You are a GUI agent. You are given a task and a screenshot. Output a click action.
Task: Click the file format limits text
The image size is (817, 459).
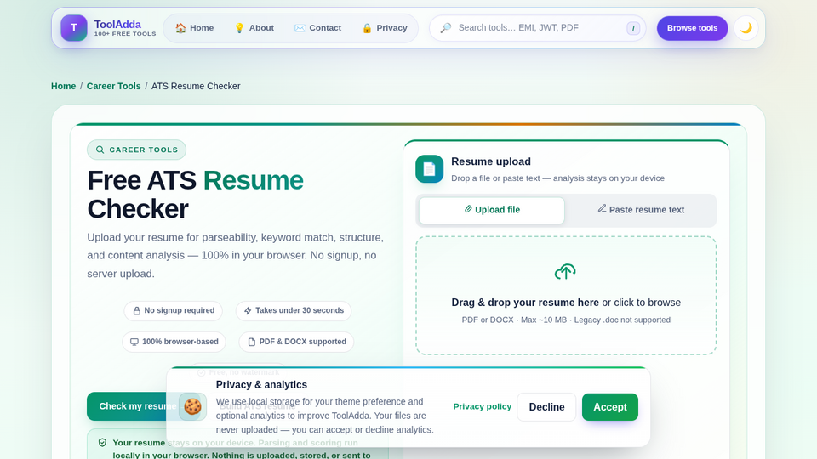click(x=566, y=320)
